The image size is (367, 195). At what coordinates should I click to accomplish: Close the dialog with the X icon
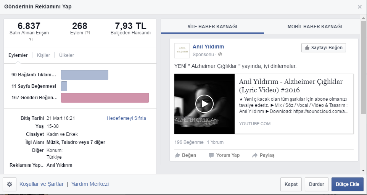(359, 7)
